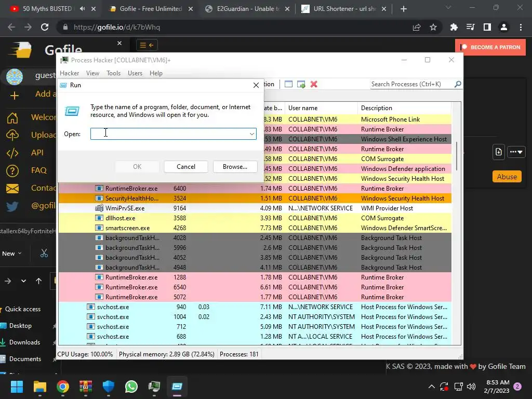532x399 pixels.
Task: Open Downloads in File Explorer quick access
Action: (24, 342)
